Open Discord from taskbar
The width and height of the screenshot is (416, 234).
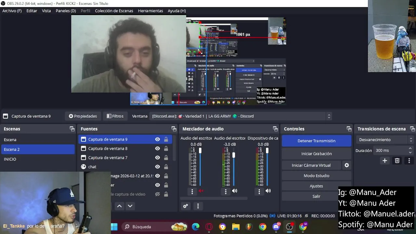click(x=276, y=227)
